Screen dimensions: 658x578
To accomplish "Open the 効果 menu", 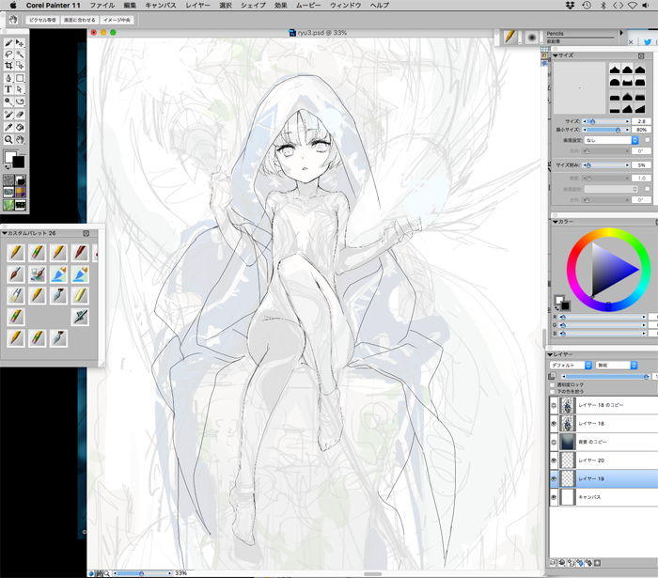I will 281,6.
